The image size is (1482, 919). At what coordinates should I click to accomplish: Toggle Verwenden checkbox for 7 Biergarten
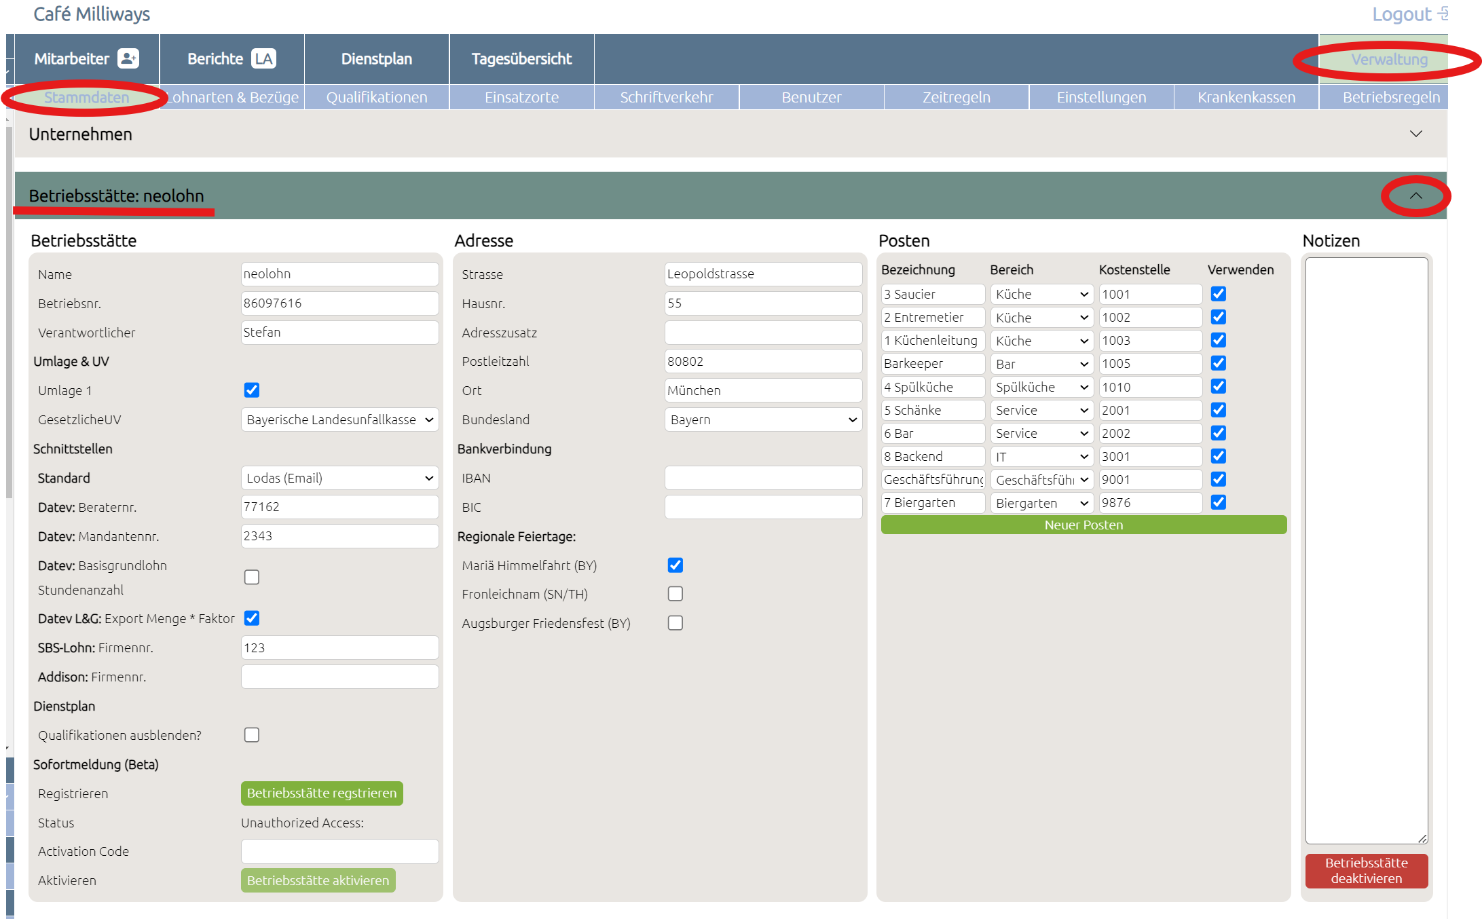(x=1219, y=502)
